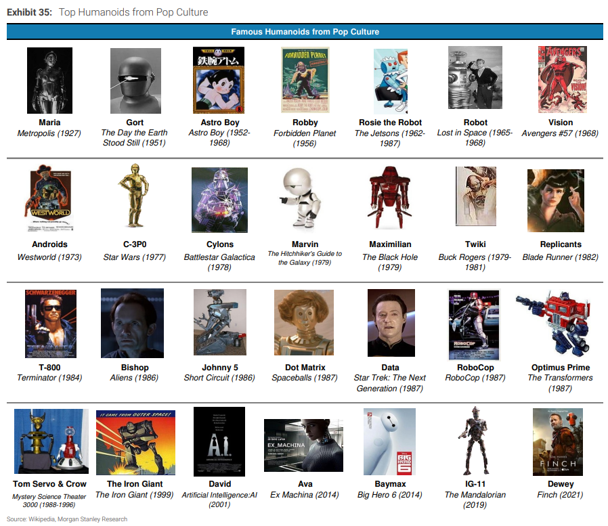The height and width of the screenshot is (526, 608).
Task: Select 'Star Wars (1977)' caption
Action: (x=135, y=257)
